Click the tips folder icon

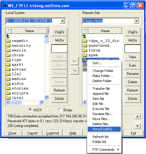[x=8, y=60]
